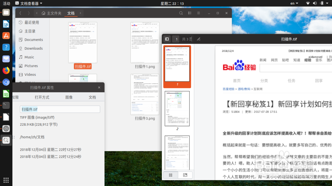This screenshot has height=186, width=332.
Task: Click the clock 星期二 22:13
Action: (172, 3)
